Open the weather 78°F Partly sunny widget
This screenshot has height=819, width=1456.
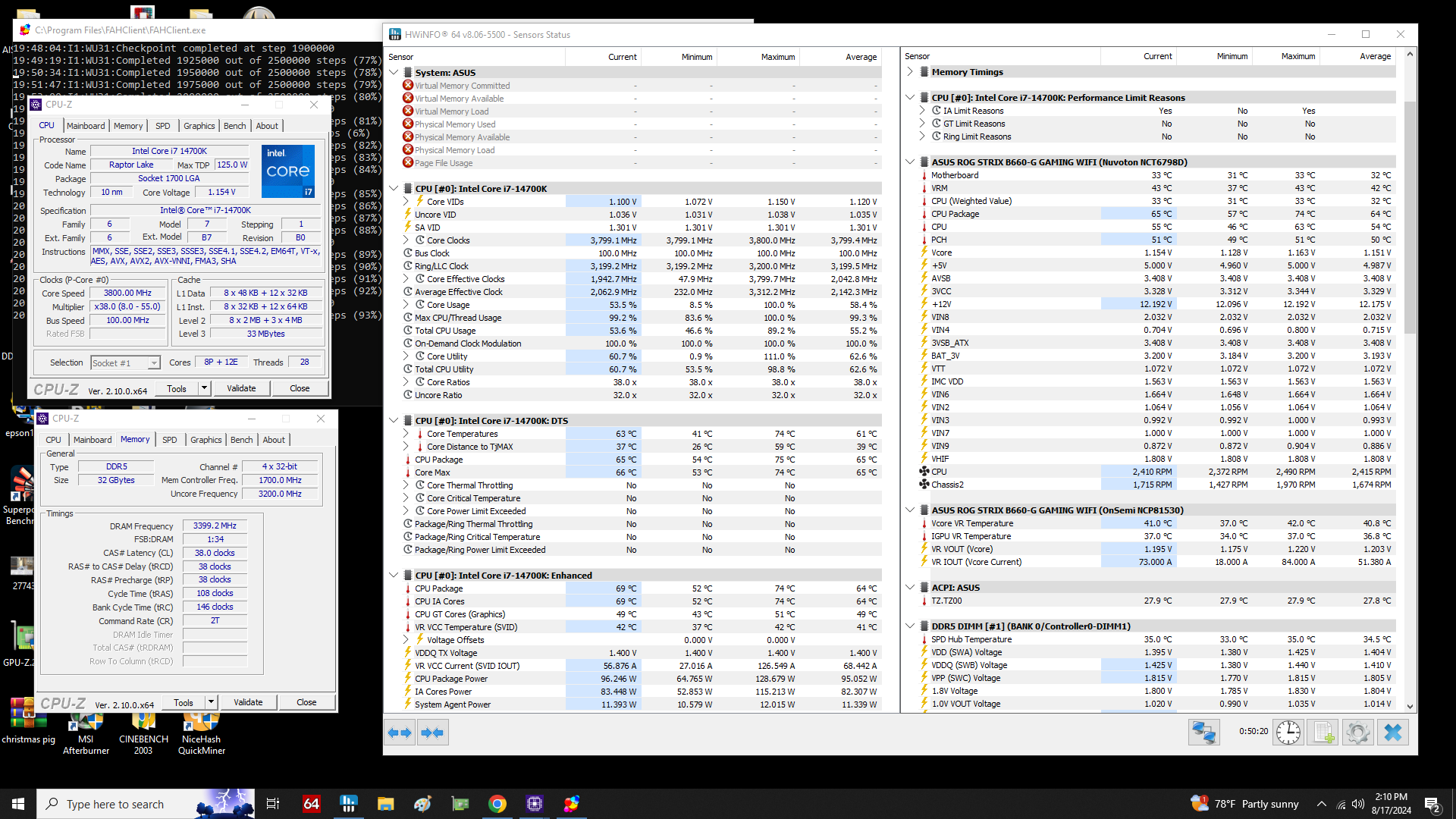pos(1244,804)
